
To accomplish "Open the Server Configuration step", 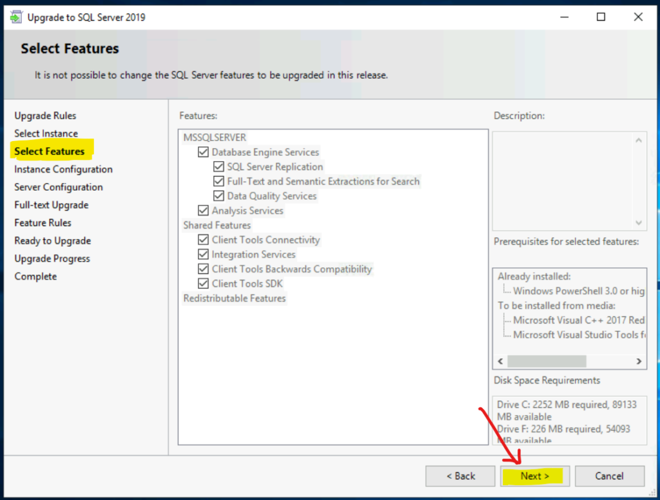I will coord(59,187).
